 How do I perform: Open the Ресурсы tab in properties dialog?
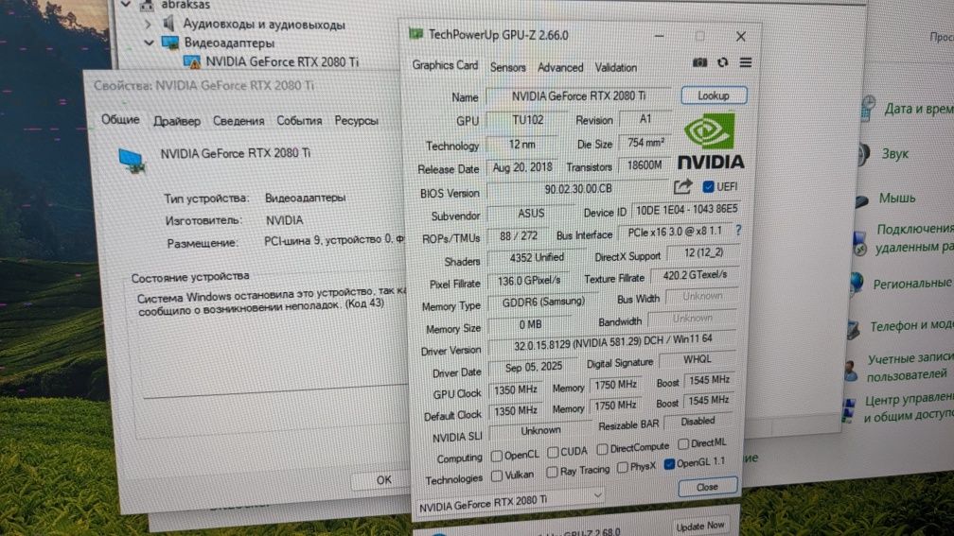coord(357,121)
